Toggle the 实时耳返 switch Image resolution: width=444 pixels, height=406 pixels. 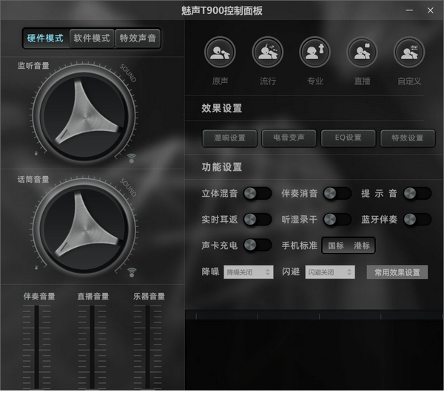(258, 219)
